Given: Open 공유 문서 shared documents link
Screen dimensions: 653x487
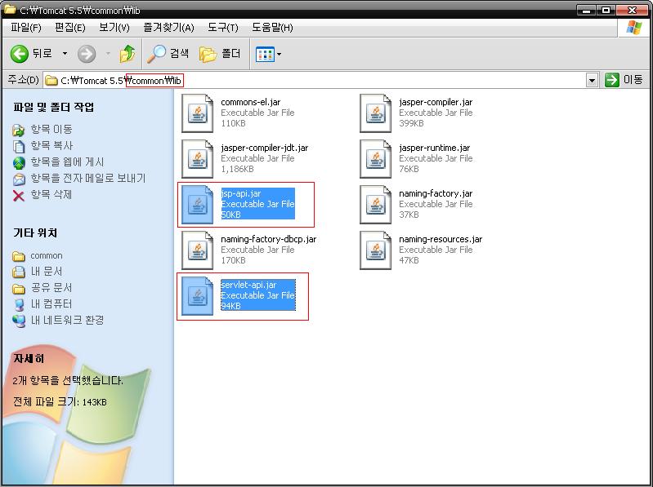Looking at the screenshot, I should click(x=51, y=287).
